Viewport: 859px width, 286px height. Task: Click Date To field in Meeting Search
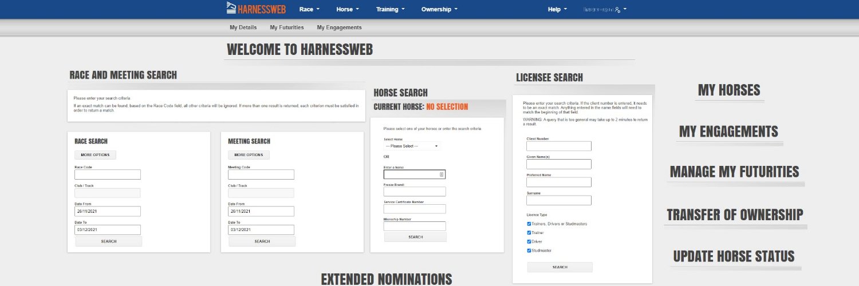click(261, 229)
